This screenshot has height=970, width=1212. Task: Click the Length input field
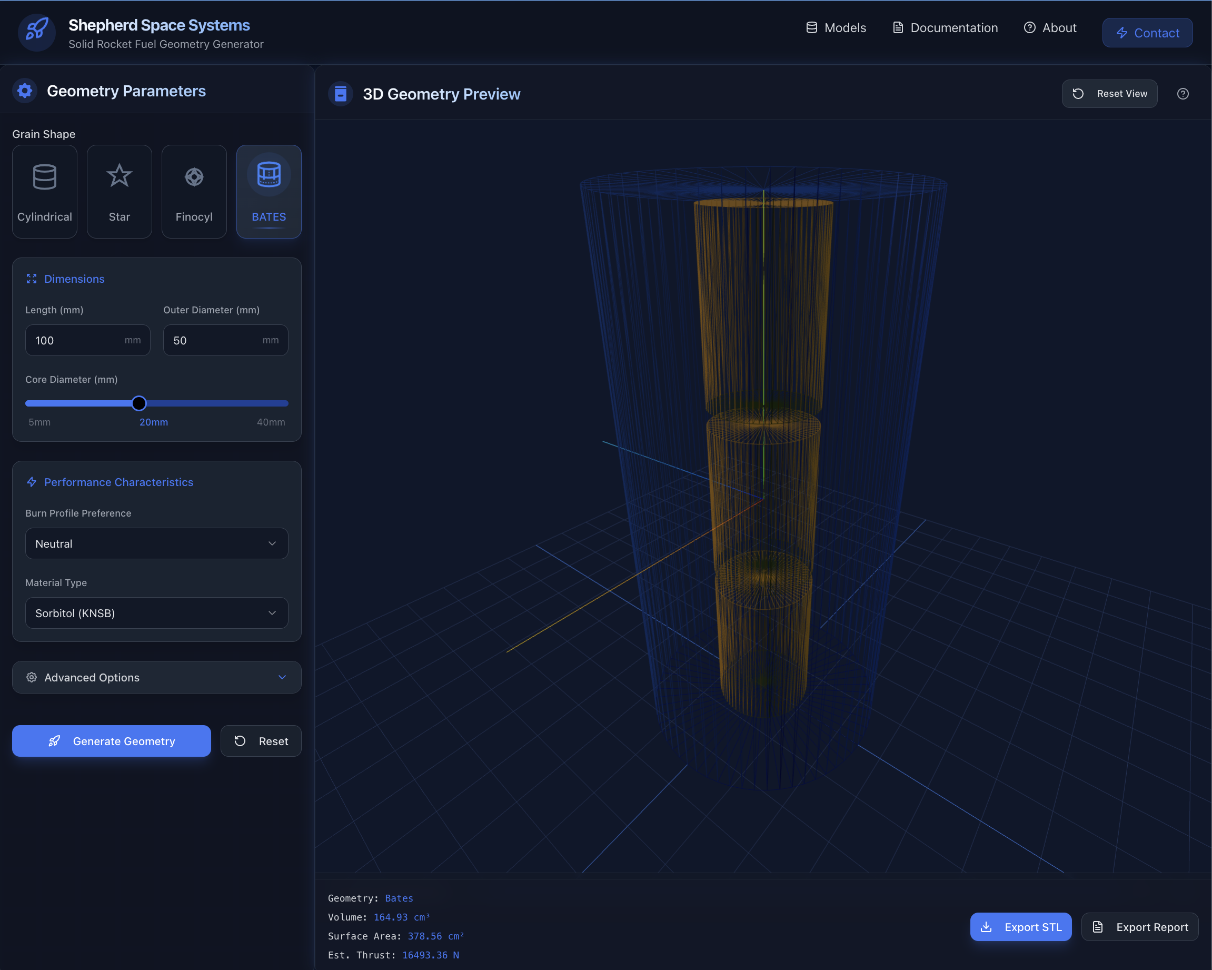(87, 340)
